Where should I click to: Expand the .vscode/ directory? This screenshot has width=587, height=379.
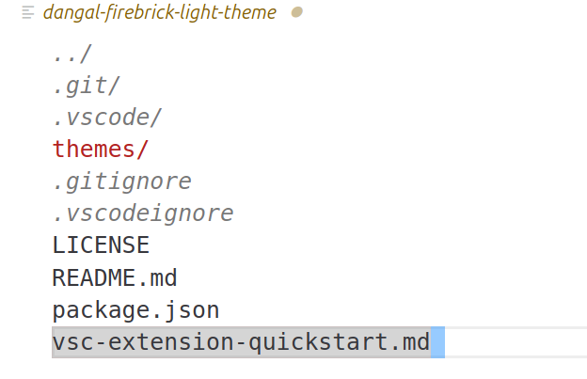point(107,118)
